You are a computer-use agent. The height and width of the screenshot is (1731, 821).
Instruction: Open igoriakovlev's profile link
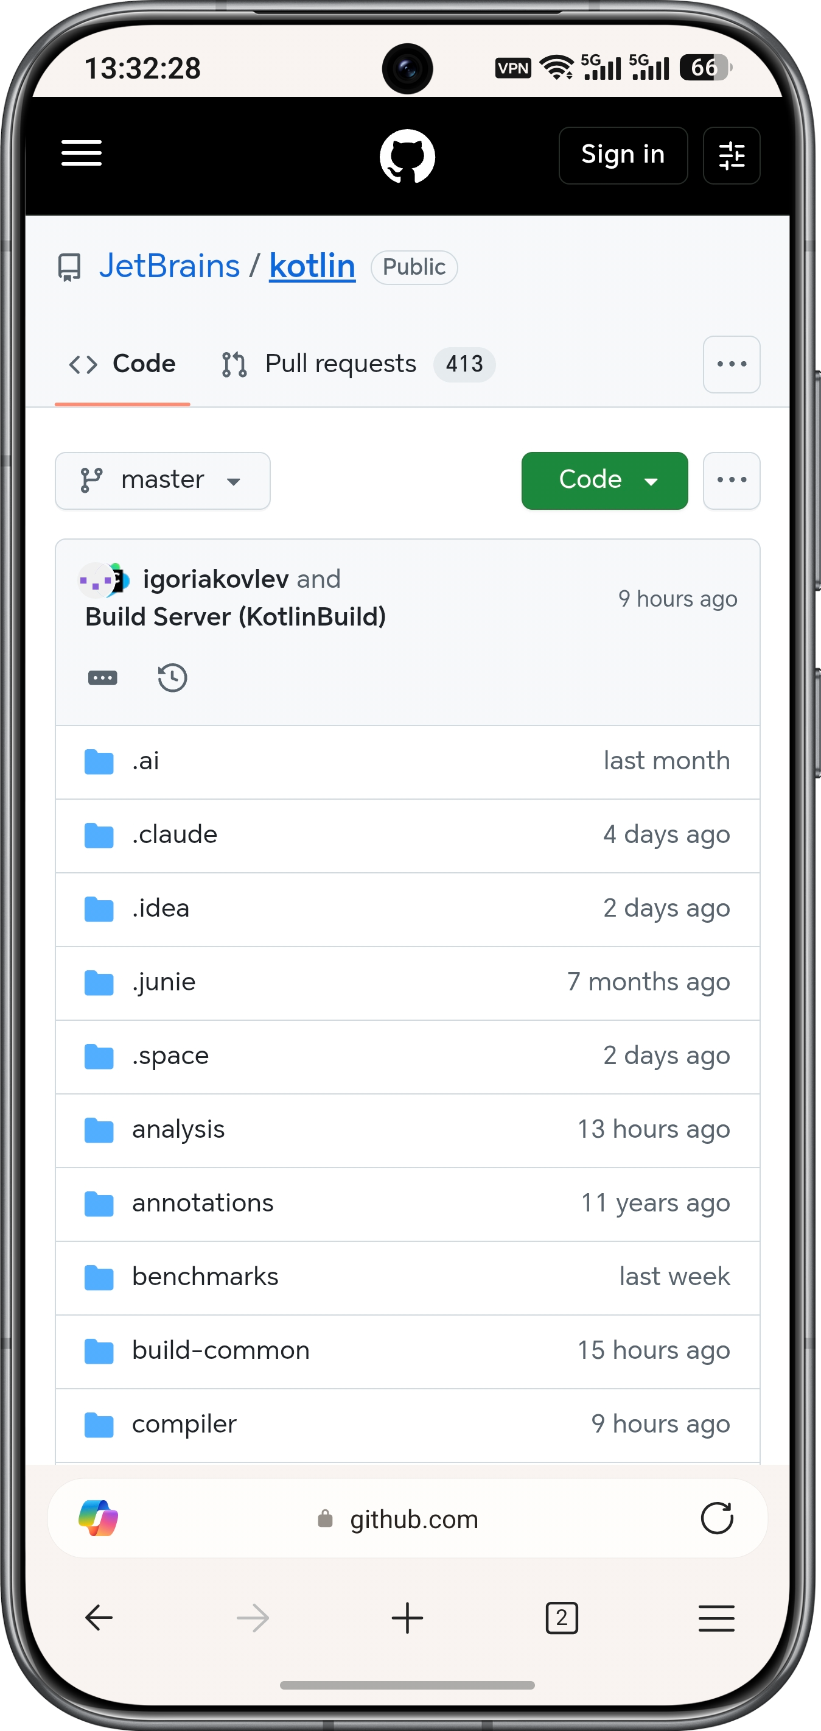point(215,579)
